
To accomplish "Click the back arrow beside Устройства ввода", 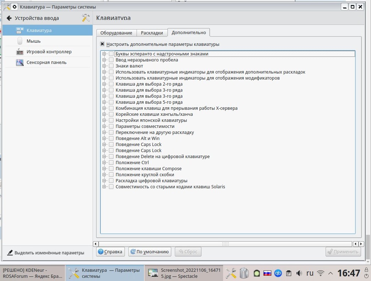I will [x=9, y=18].
